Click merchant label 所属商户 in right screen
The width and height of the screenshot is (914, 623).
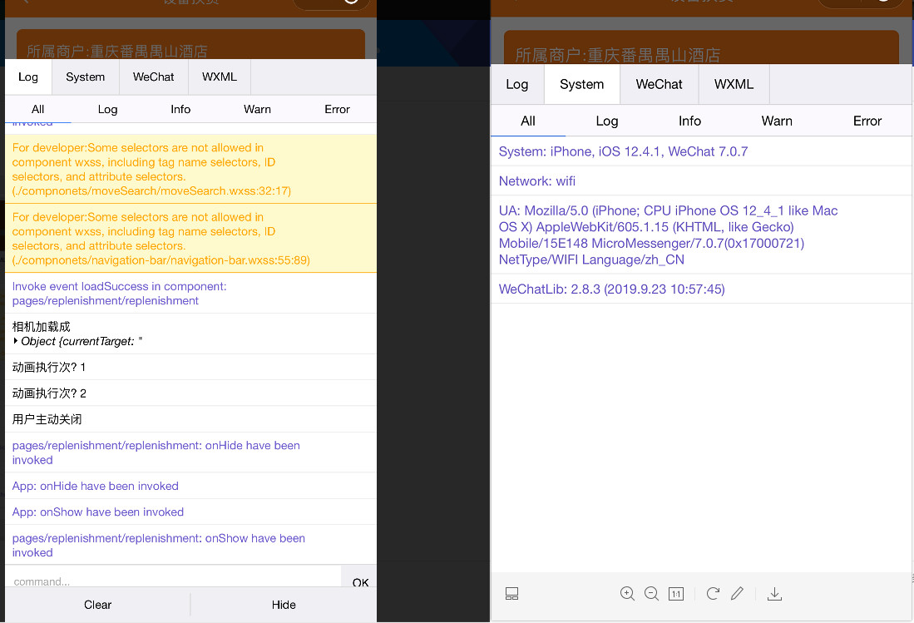pyautogui.click(x=617, y=56)
